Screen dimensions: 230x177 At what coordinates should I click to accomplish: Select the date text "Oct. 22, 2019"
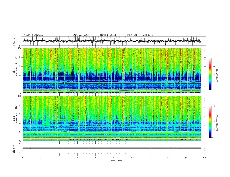click(x=81, y=35)
